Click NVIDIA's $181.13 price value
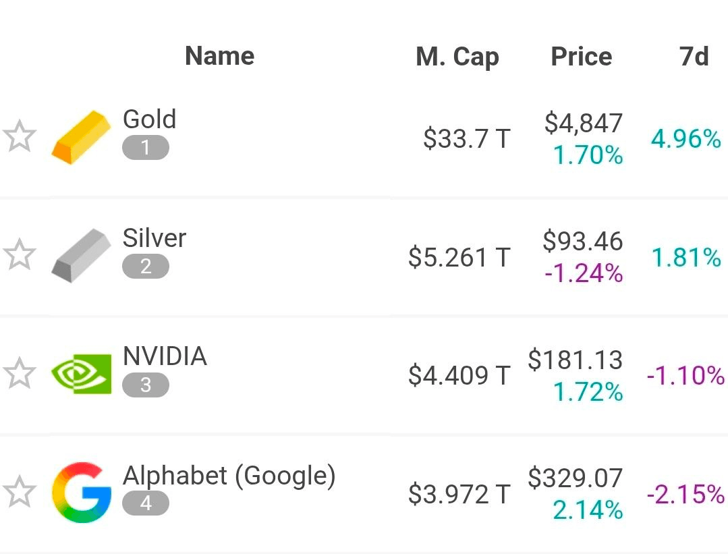 coord(575,360)
